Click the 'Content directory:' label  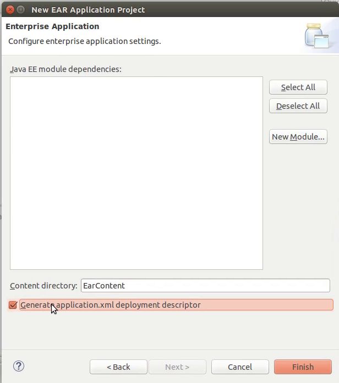(43, 286)
